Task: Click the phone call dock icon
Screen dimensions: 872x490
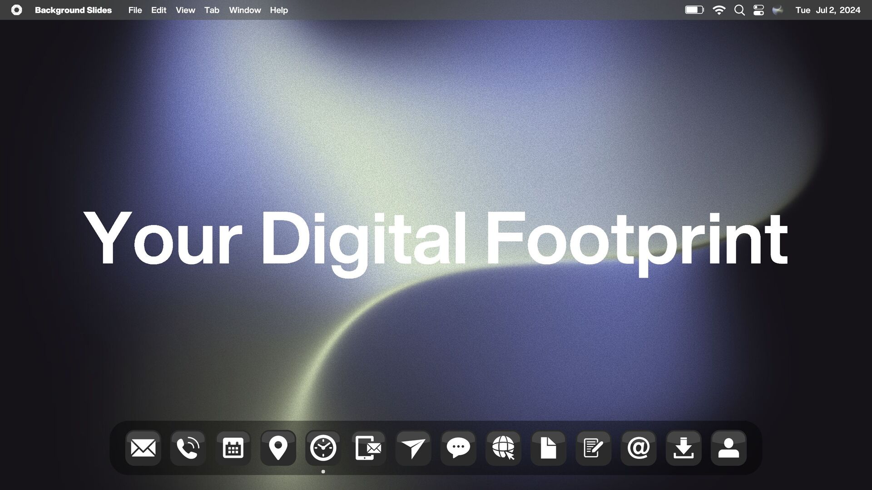Action: point(188,448)
